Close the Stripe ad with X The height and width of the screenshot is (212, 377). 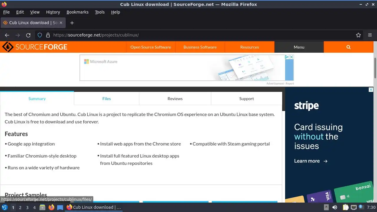coord(371,90)
